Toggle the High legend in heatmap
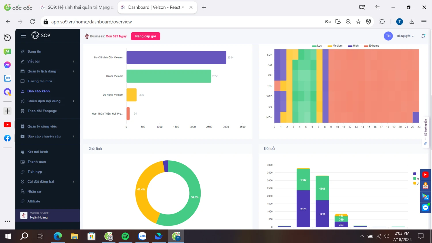The image size is (432, 243). click(353, 46)
